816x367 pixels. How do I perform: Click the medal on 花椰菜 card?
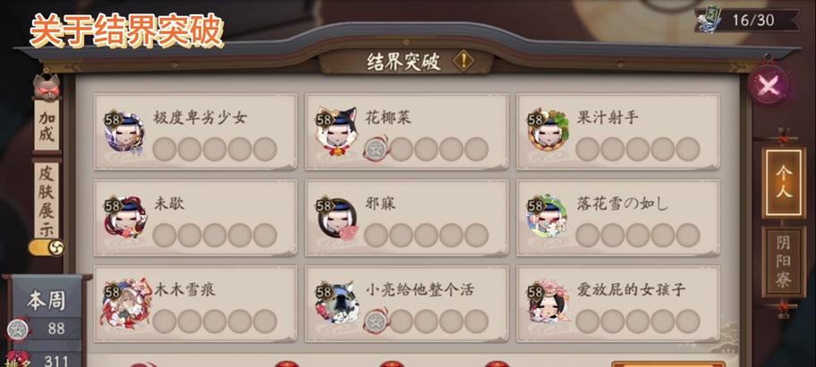coord(376,149)
